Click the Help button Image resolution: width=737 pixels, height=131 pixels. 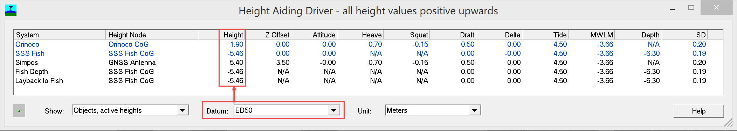click(x=698, y=111)
